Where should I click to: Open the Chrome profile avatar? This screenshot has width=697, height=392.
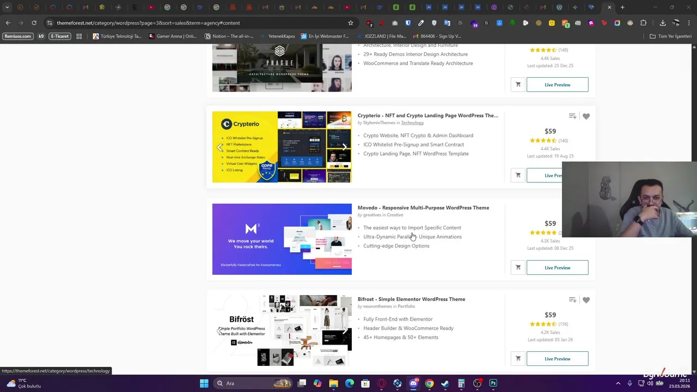click(676, 23)
